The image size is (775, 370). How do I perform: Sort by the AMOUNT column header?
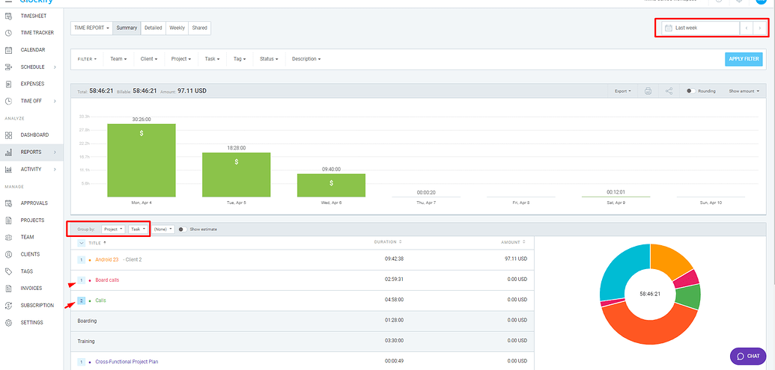point(513,242)
